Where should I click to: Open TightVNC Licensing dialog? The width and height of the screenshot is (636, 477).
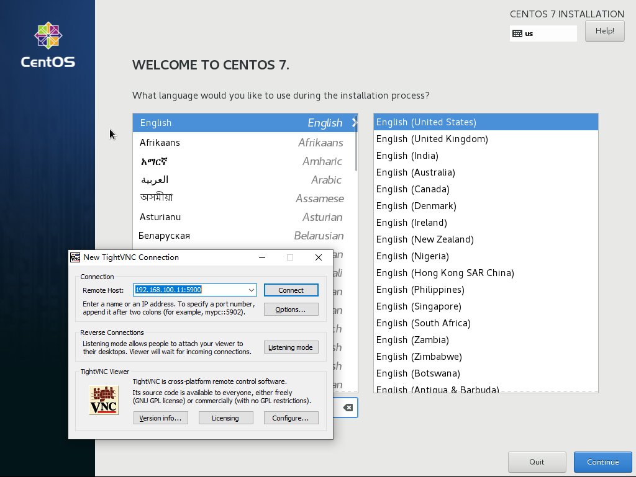[225, 418]
